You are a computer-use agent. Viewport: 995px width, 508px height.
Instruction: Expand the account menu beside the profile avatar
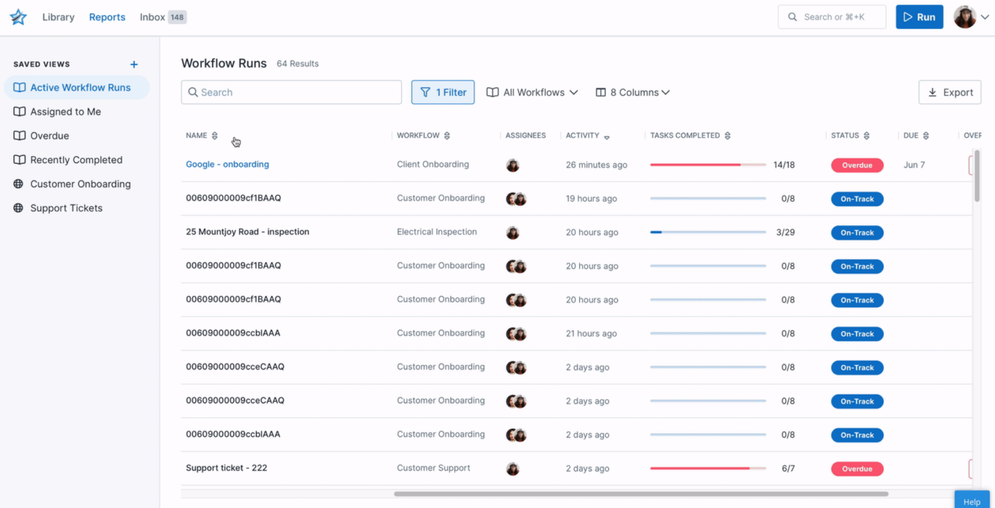(x=985, y=17)
